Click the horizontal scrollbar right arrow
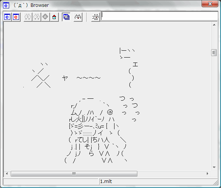The image size is (221, 188). [x=207, y=174]
